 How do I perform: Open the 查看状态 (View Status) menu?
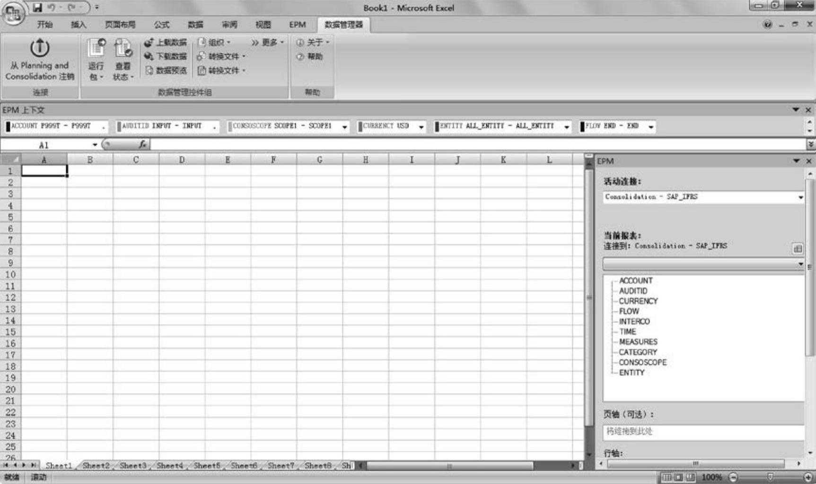[x=123, y=59]
